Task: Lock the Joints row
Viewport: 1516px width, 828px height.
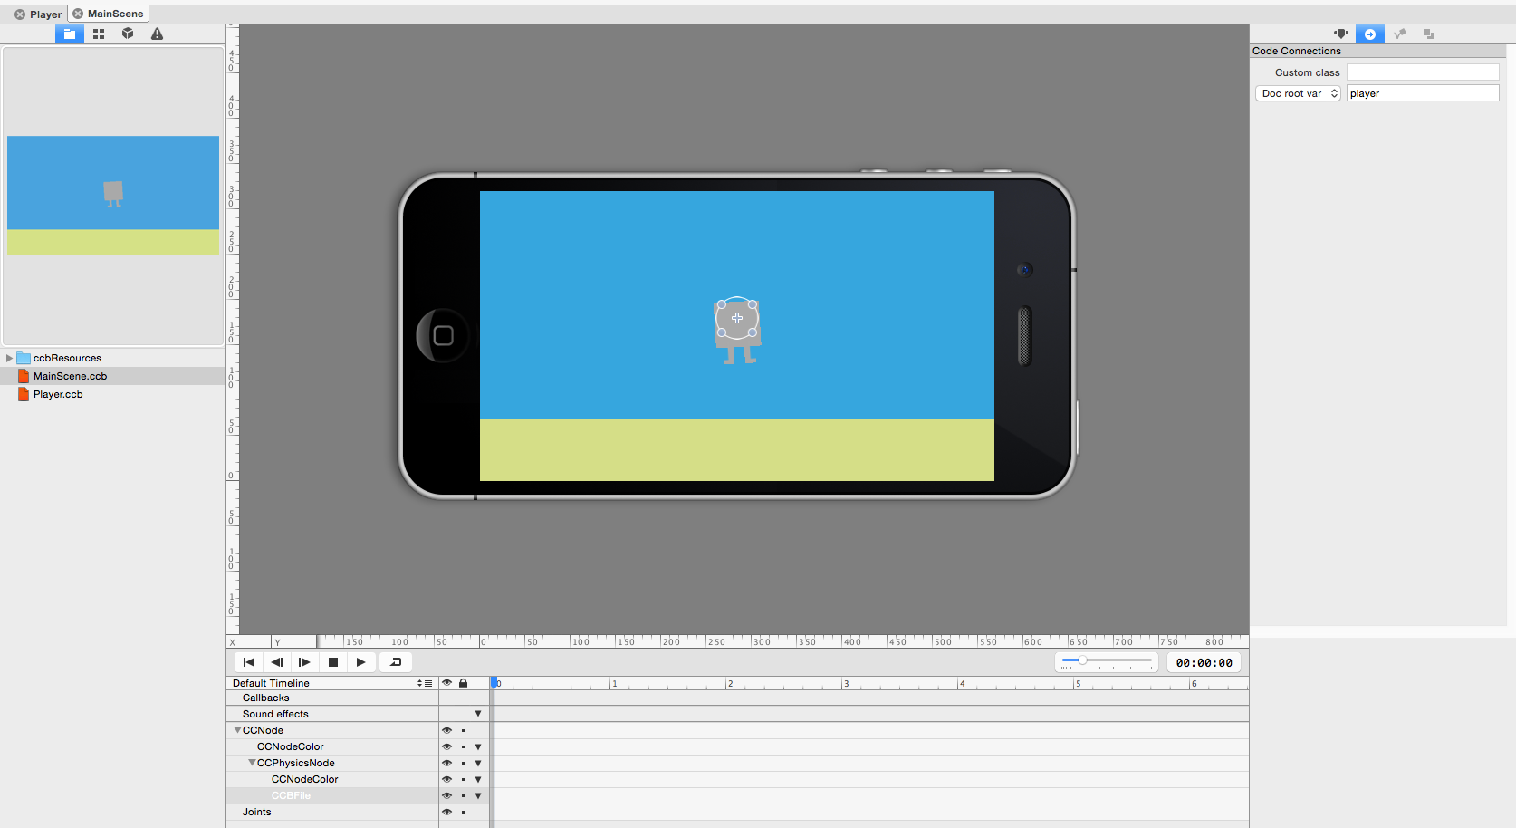Action: pyautogui.click(x=463, y=812)
